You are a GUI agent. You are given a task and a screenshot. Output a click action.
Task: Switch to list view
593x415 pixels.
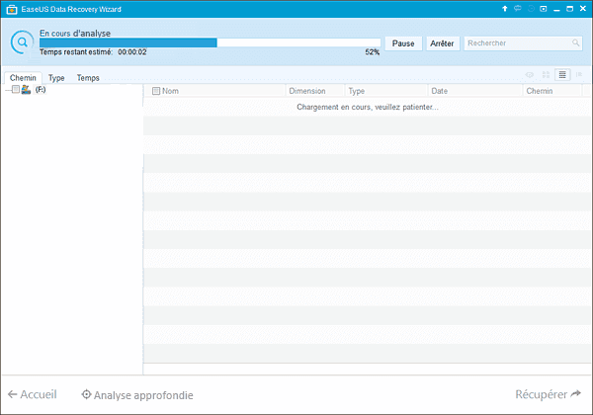pyautogui.click(x=562, y=74)
